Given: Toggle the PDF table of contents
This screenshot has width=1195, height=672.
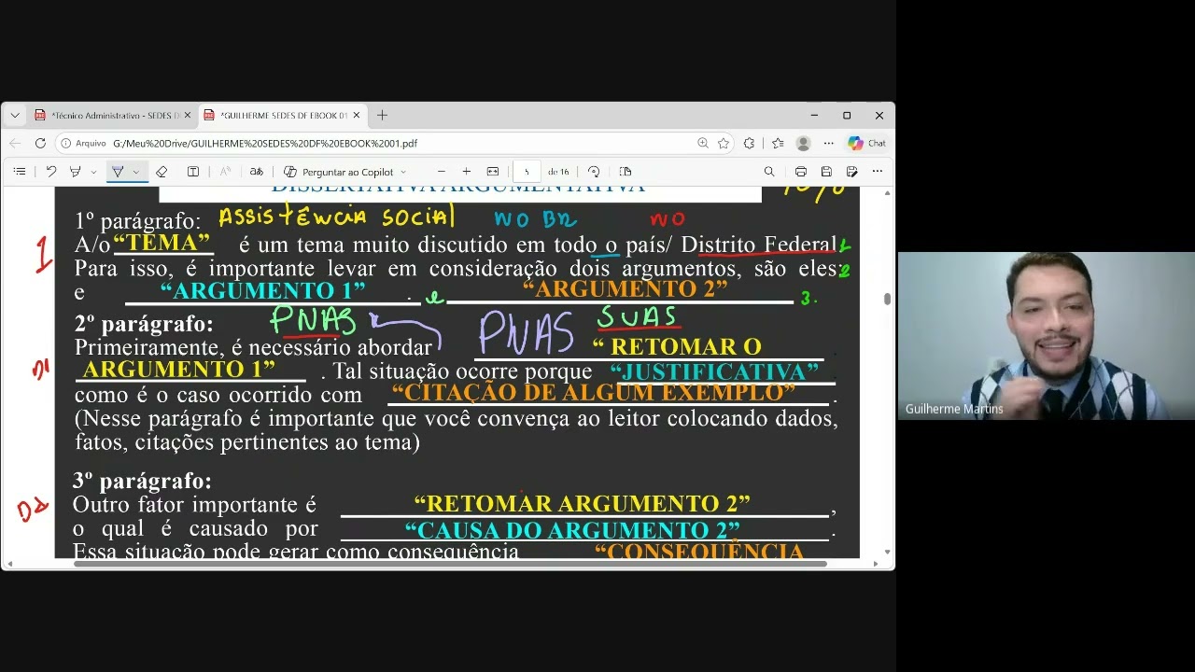Looking at the screenshot, I should point(20,172).
